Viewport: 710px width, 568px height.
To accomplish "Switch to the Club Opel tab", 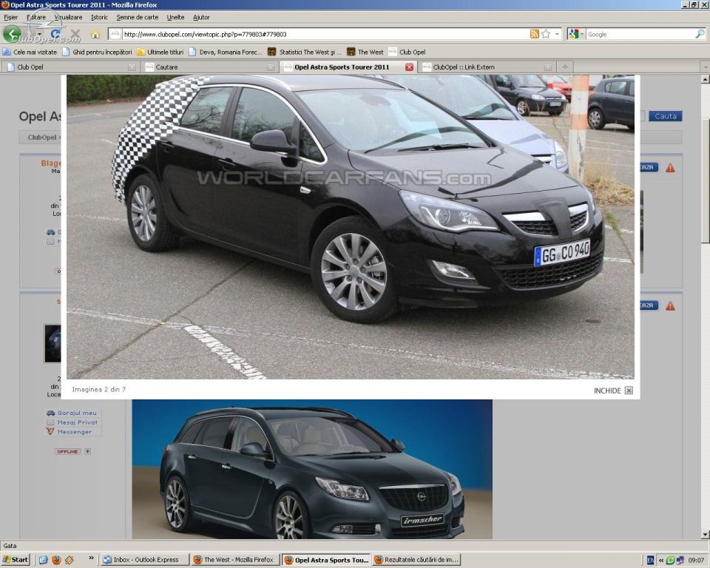I will point(71,67).
